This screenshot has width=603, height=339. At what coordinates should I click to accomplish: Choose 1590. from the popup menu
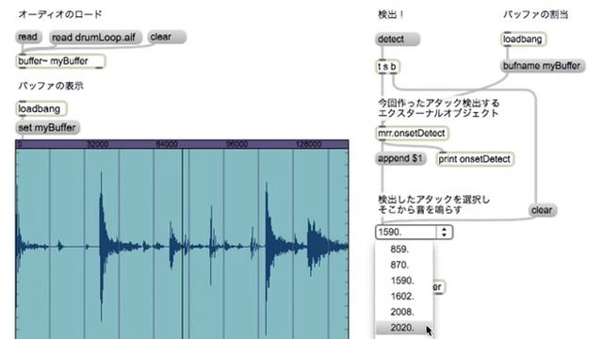tap(404, 281)
